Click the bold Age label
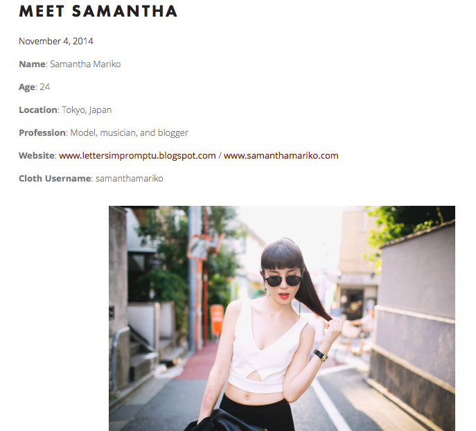This screenshot has width=476, height=431. click(27, 87)
